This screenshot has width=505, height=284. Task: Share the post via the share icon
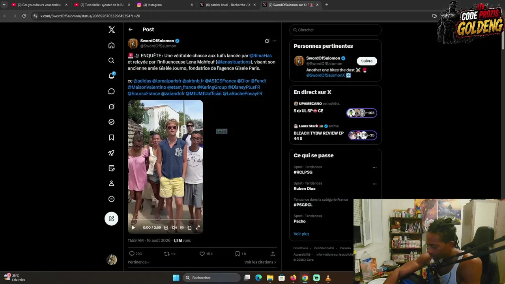273,254
